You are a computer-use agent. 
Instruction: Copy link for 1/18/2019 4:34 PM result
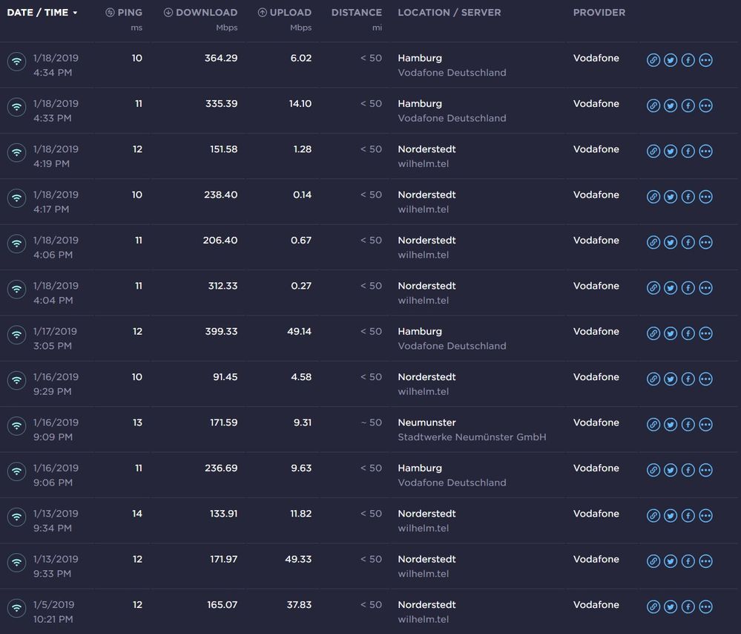653,60
